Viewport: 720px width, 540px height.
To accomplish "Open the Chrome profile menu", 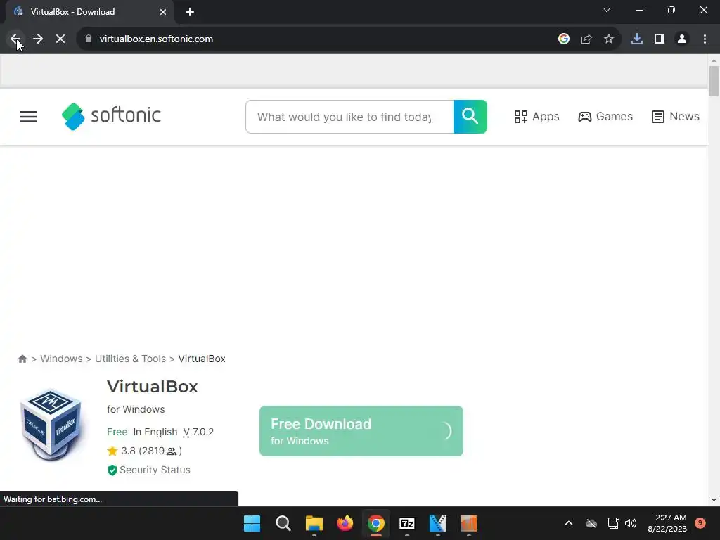I will [682, 39].
